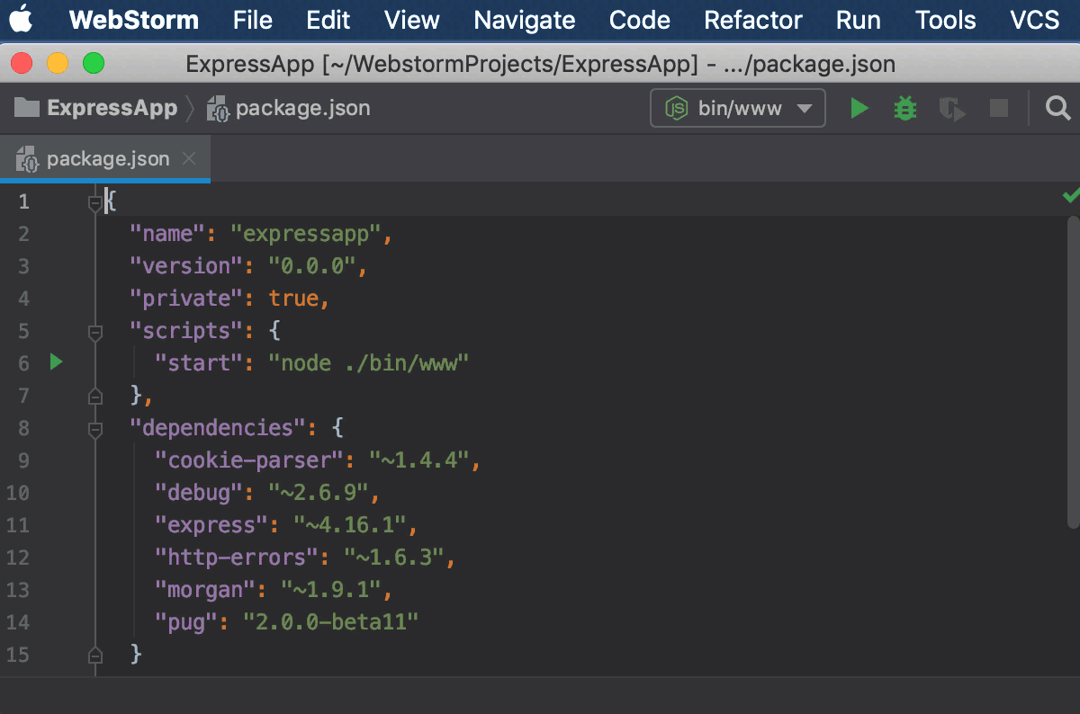Open Search Everywhere magnifier
The image size is (1080, 714).
coord(1058,109)
